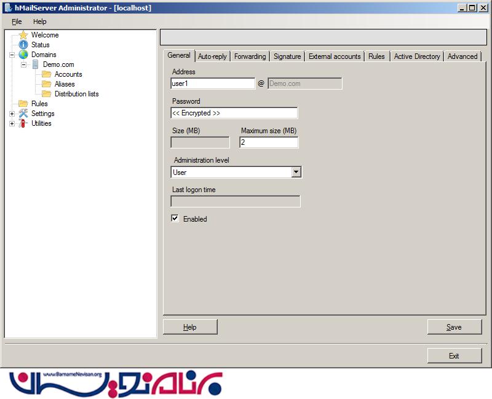
Task: Click the Aliases folder icon
Action: pyautogui.click(x=47, y=84)
